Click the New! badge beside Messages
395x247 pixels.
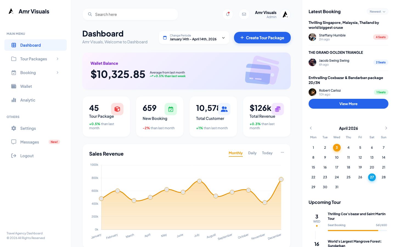pos(54,142)
